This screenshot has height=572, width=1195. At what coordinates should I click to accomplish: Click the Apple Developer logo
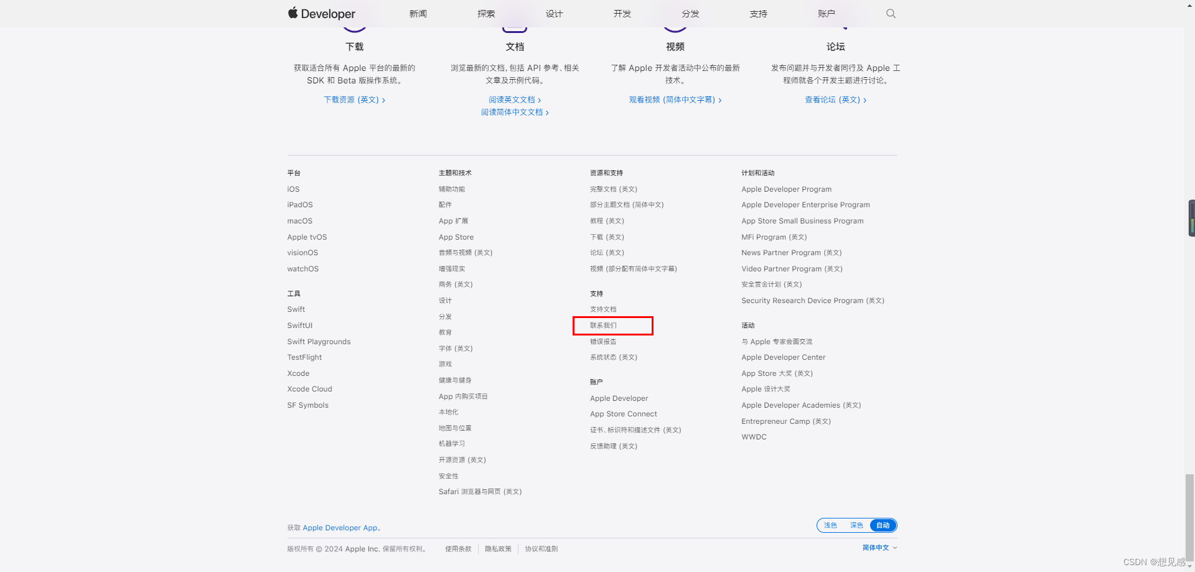pos(321,14)
